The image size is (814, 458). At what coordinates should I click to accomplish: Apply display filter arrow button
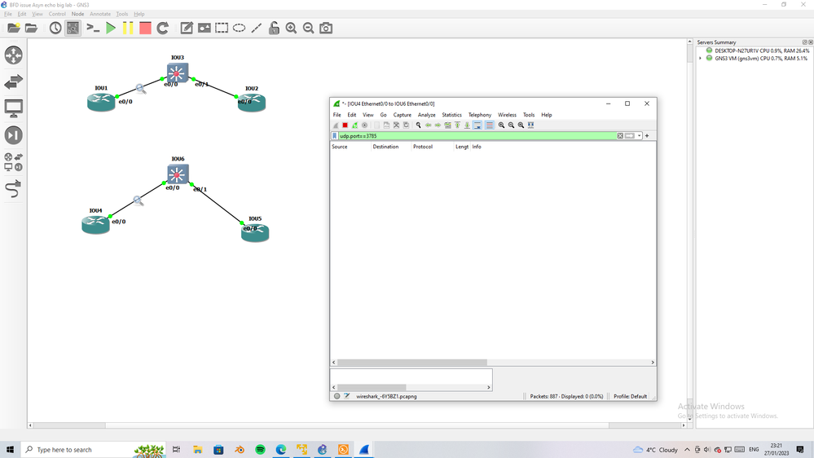click(630, 135)
